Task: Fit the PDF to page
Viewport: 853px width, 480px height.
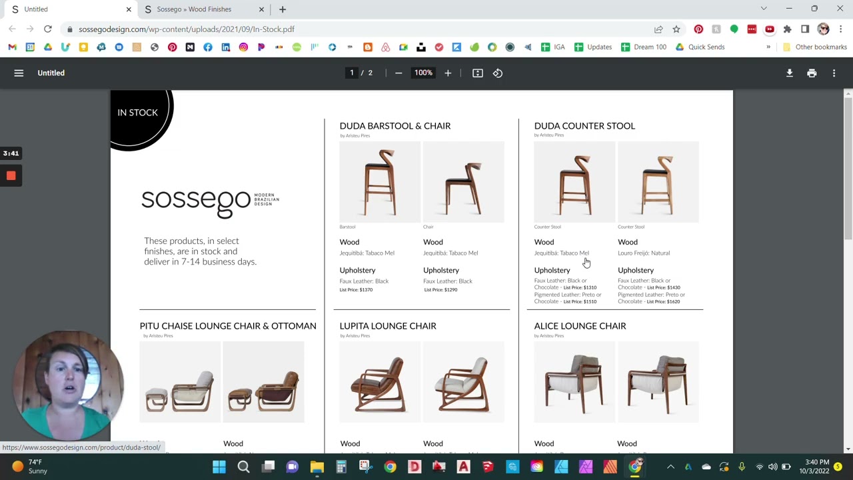Action: [478, 73]
